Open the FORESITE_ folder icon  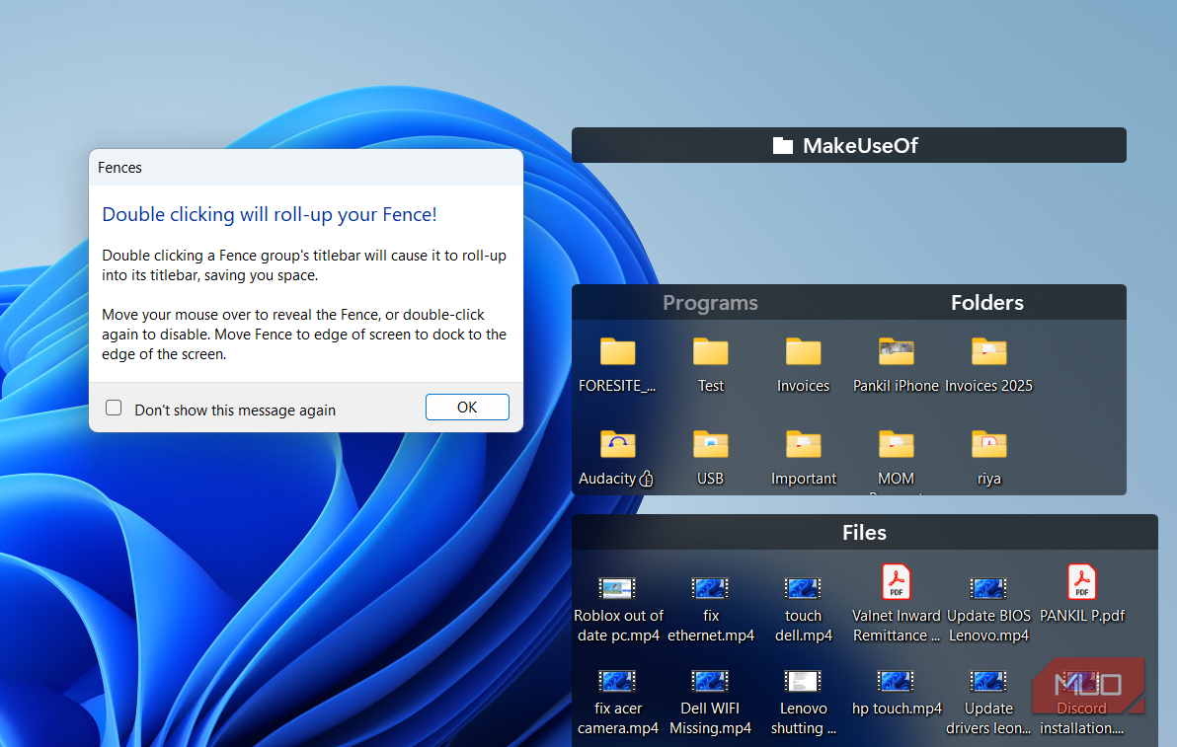point(618,351)
